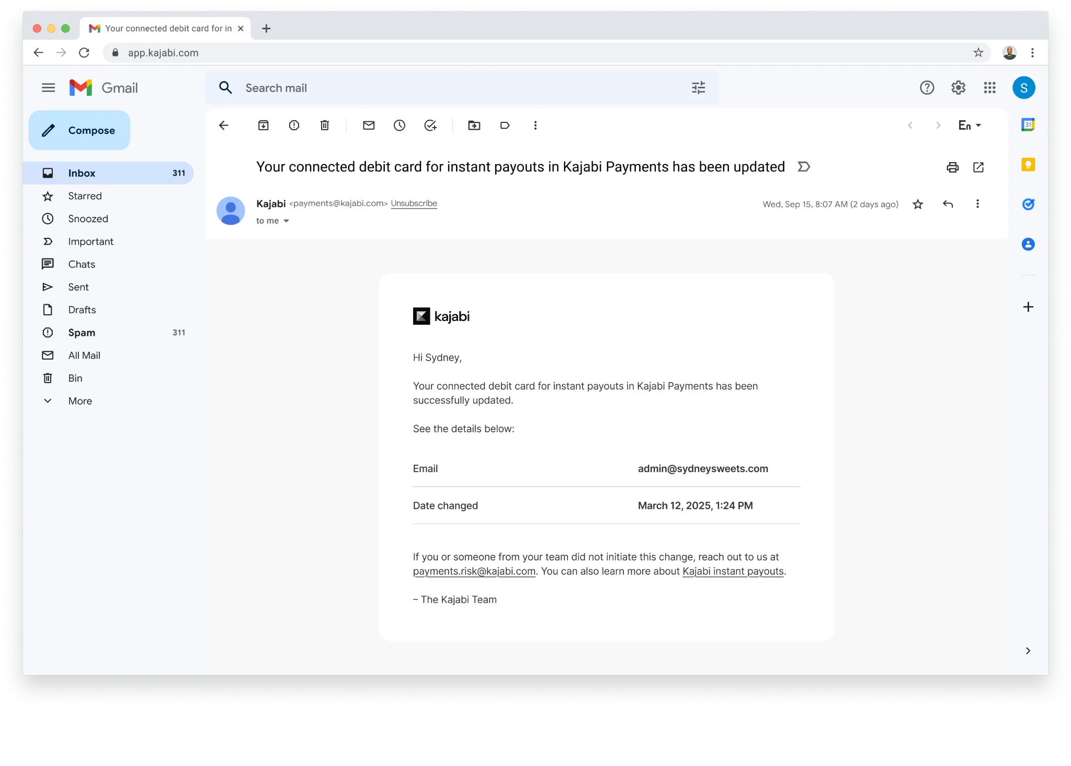Print the whole conversation
1071x766 pixels.
pyautogui.click(x=953, y=167)
